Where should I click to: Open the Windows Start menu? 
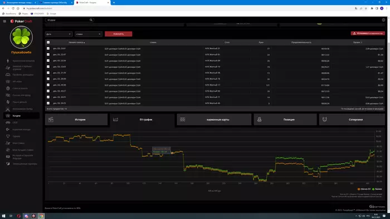click(3, 216)
